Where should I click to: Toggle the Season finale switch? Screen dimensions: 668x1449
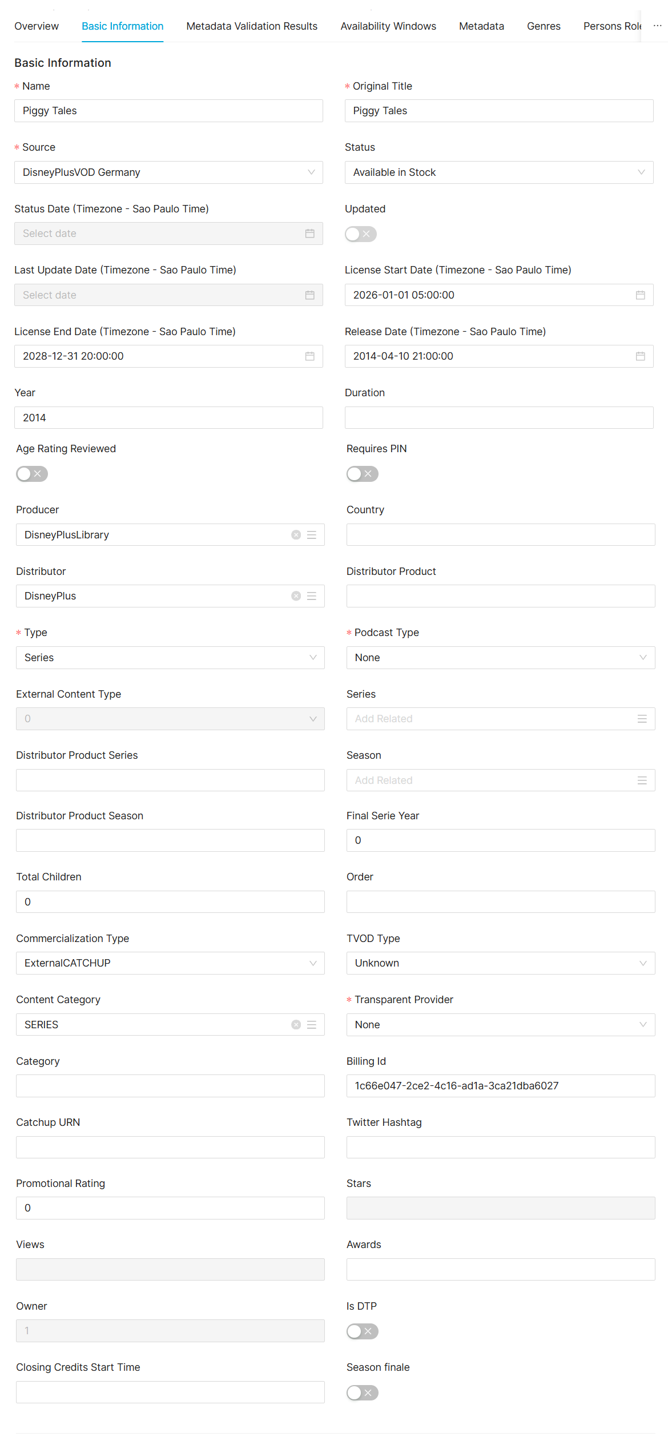pyautogui.click(x=362, y=1392)
